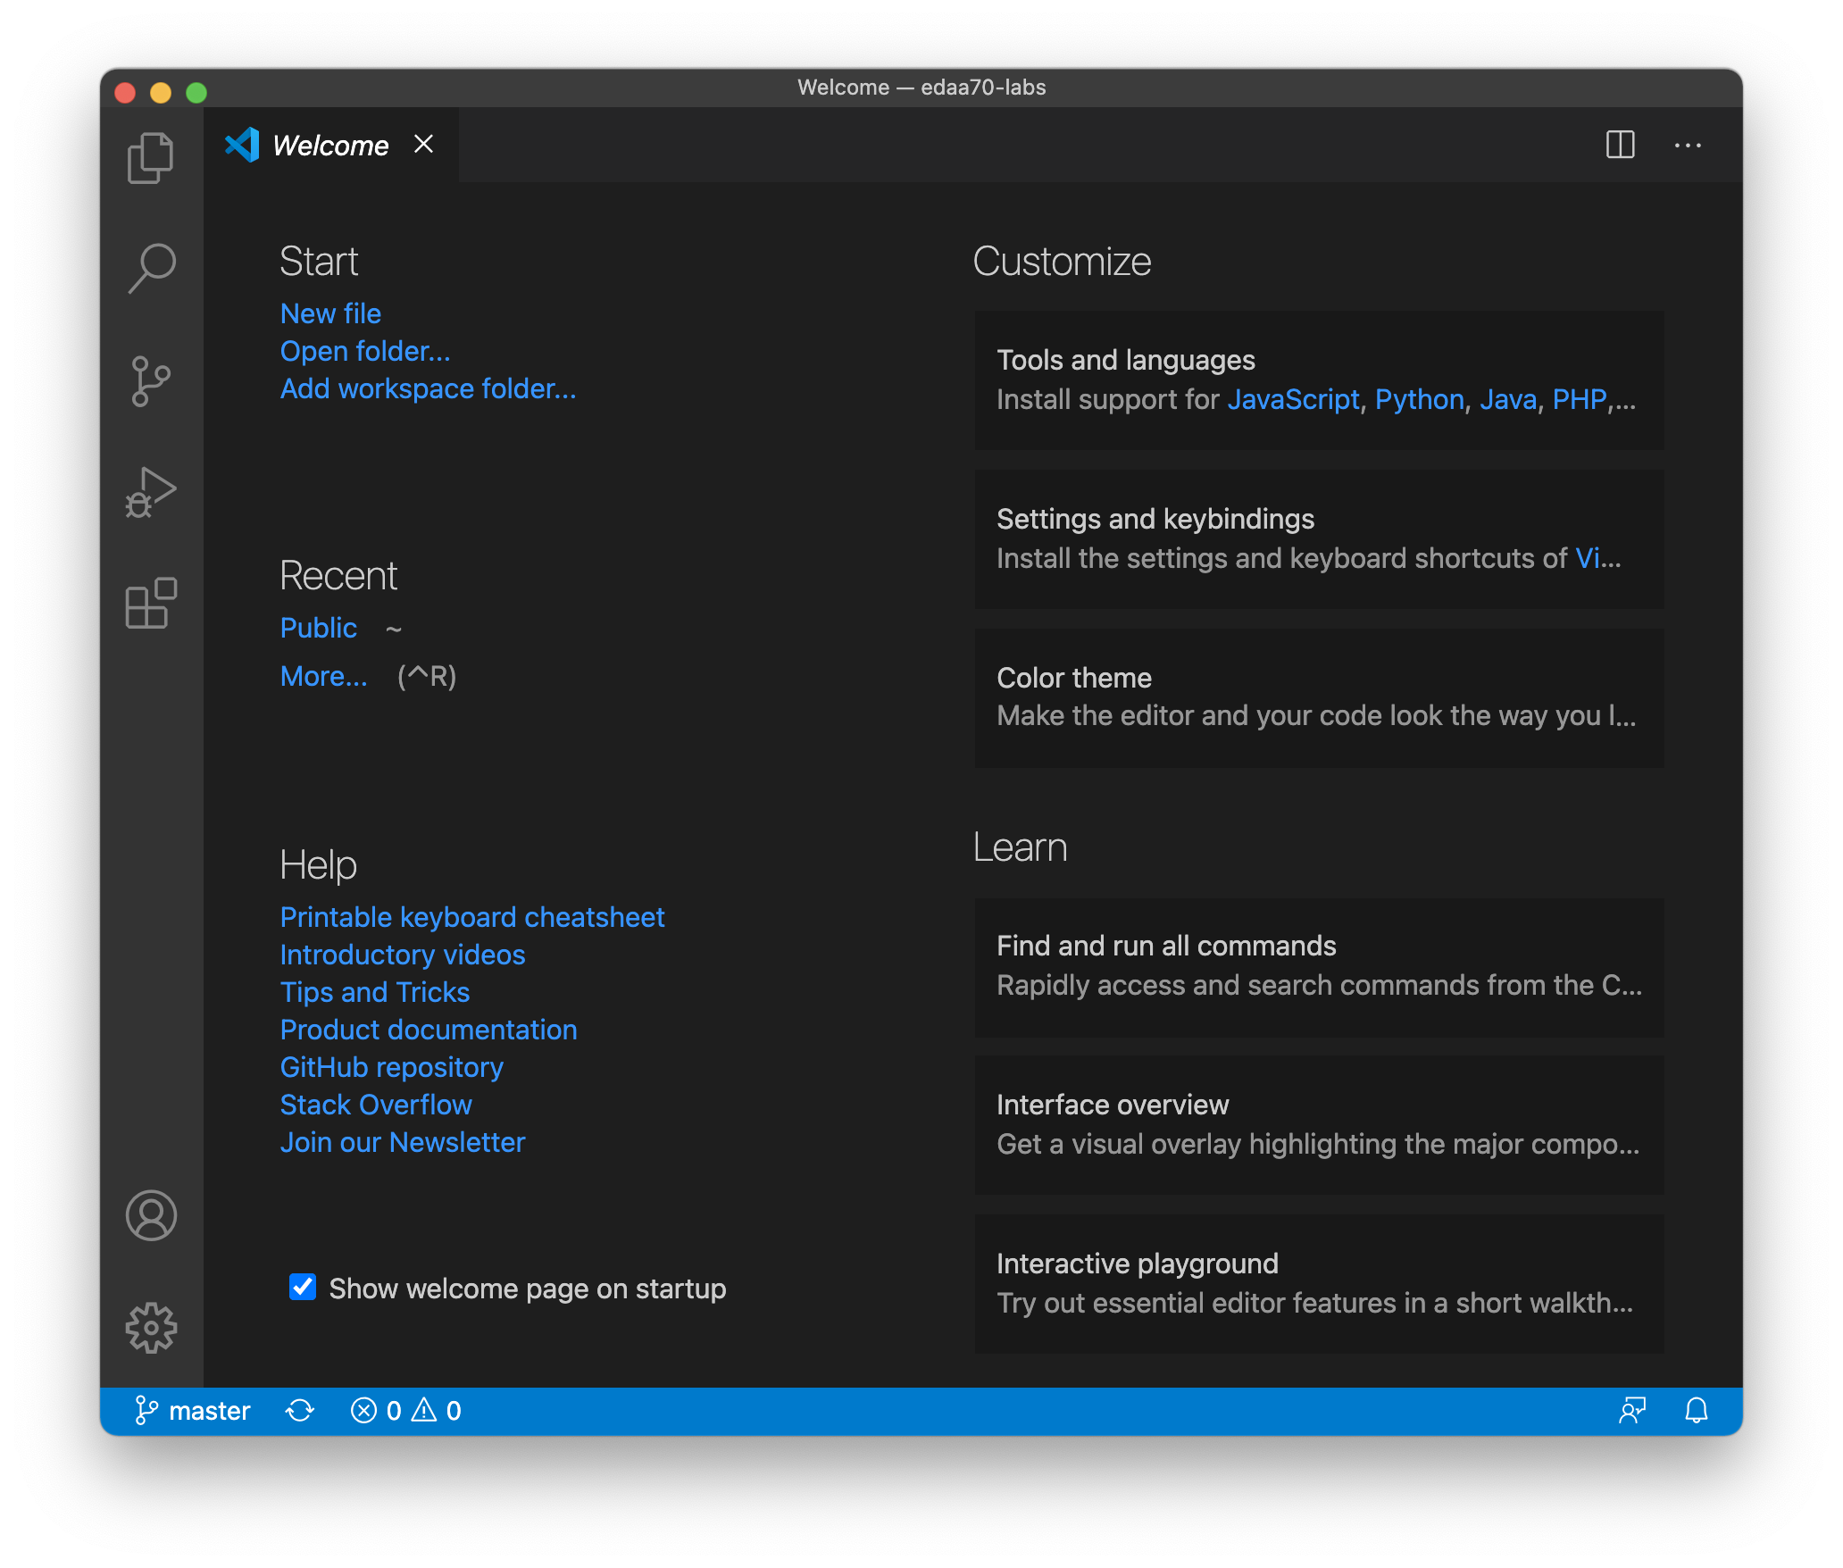Open Stack Overflow link
This screenshot has width=1843, height=1568.
coord(376,1105)
